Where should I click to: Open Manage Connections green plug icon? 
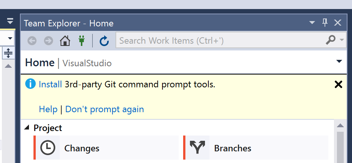click(82, 41)
